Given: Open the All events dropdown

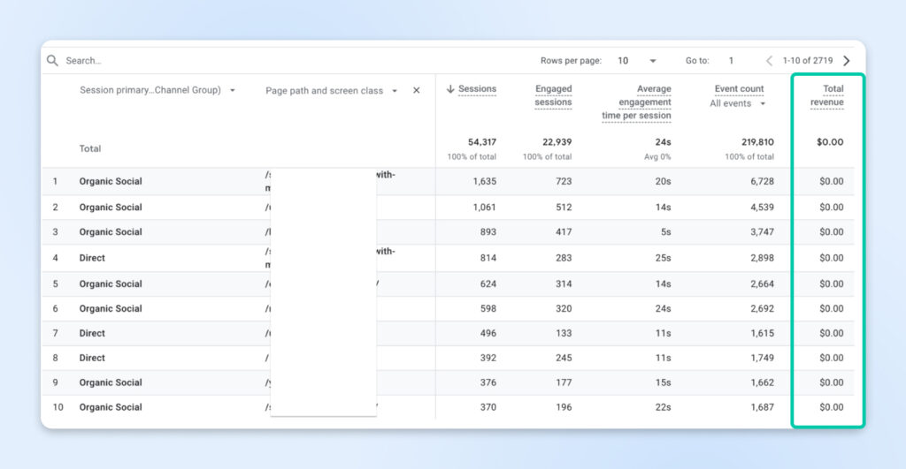Looking at the screenshot, I should click(738, 103).
